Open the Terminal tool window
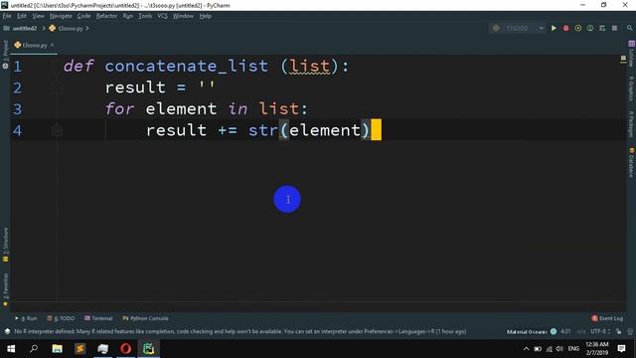 point(98,318)
